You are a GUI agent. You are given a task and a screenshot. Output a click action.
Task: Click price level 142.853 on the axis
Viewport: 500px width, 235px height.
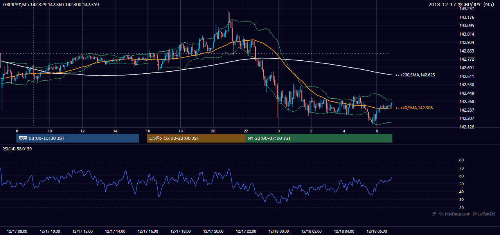(x=467, y=51)
